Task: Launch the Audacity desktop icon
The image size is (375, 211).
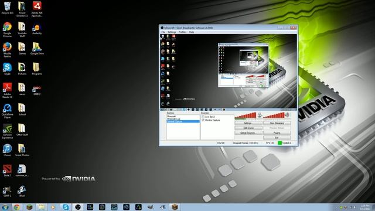Action: click(x=37, y=29)
